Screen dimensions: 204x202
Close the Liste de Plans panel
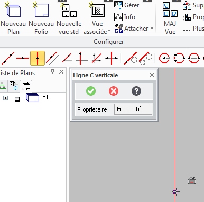pyautogui.click(x=61, y=71)
